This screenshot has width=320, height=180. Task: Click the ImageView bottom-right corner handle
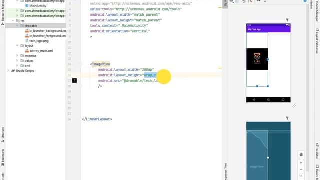point(268,86)
